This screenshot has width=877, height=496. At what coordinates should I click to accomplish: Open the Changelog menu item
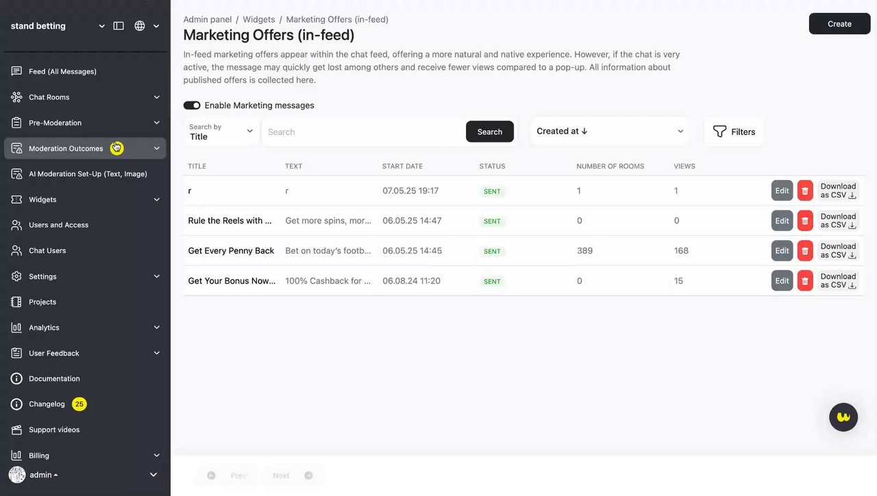coord(47,404)
